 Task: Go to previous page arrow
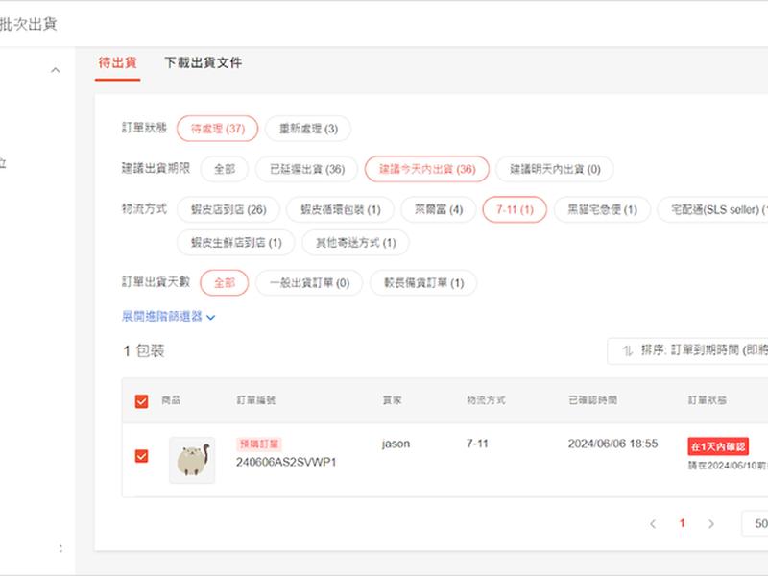coord(653,524)
